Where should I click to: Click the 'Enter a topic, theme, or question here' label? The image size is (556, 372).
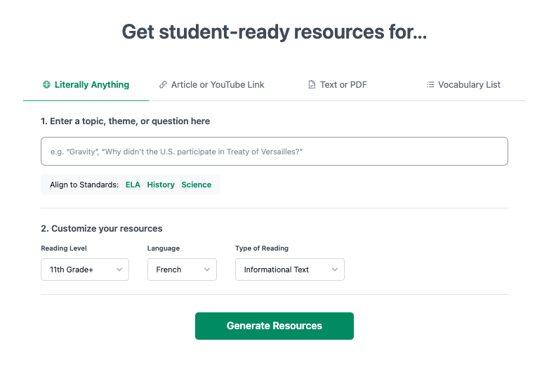125,121
